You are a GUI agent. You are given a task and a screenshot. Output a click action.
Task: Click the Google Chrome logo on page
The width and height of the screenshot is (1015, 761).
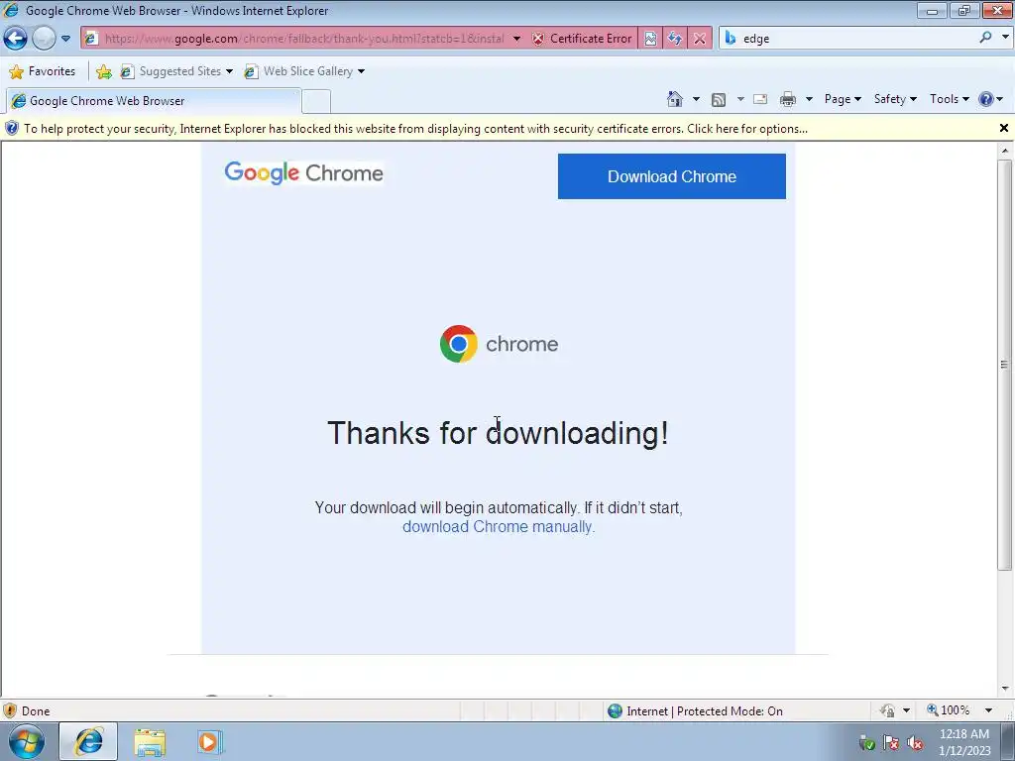coord(303,172)
